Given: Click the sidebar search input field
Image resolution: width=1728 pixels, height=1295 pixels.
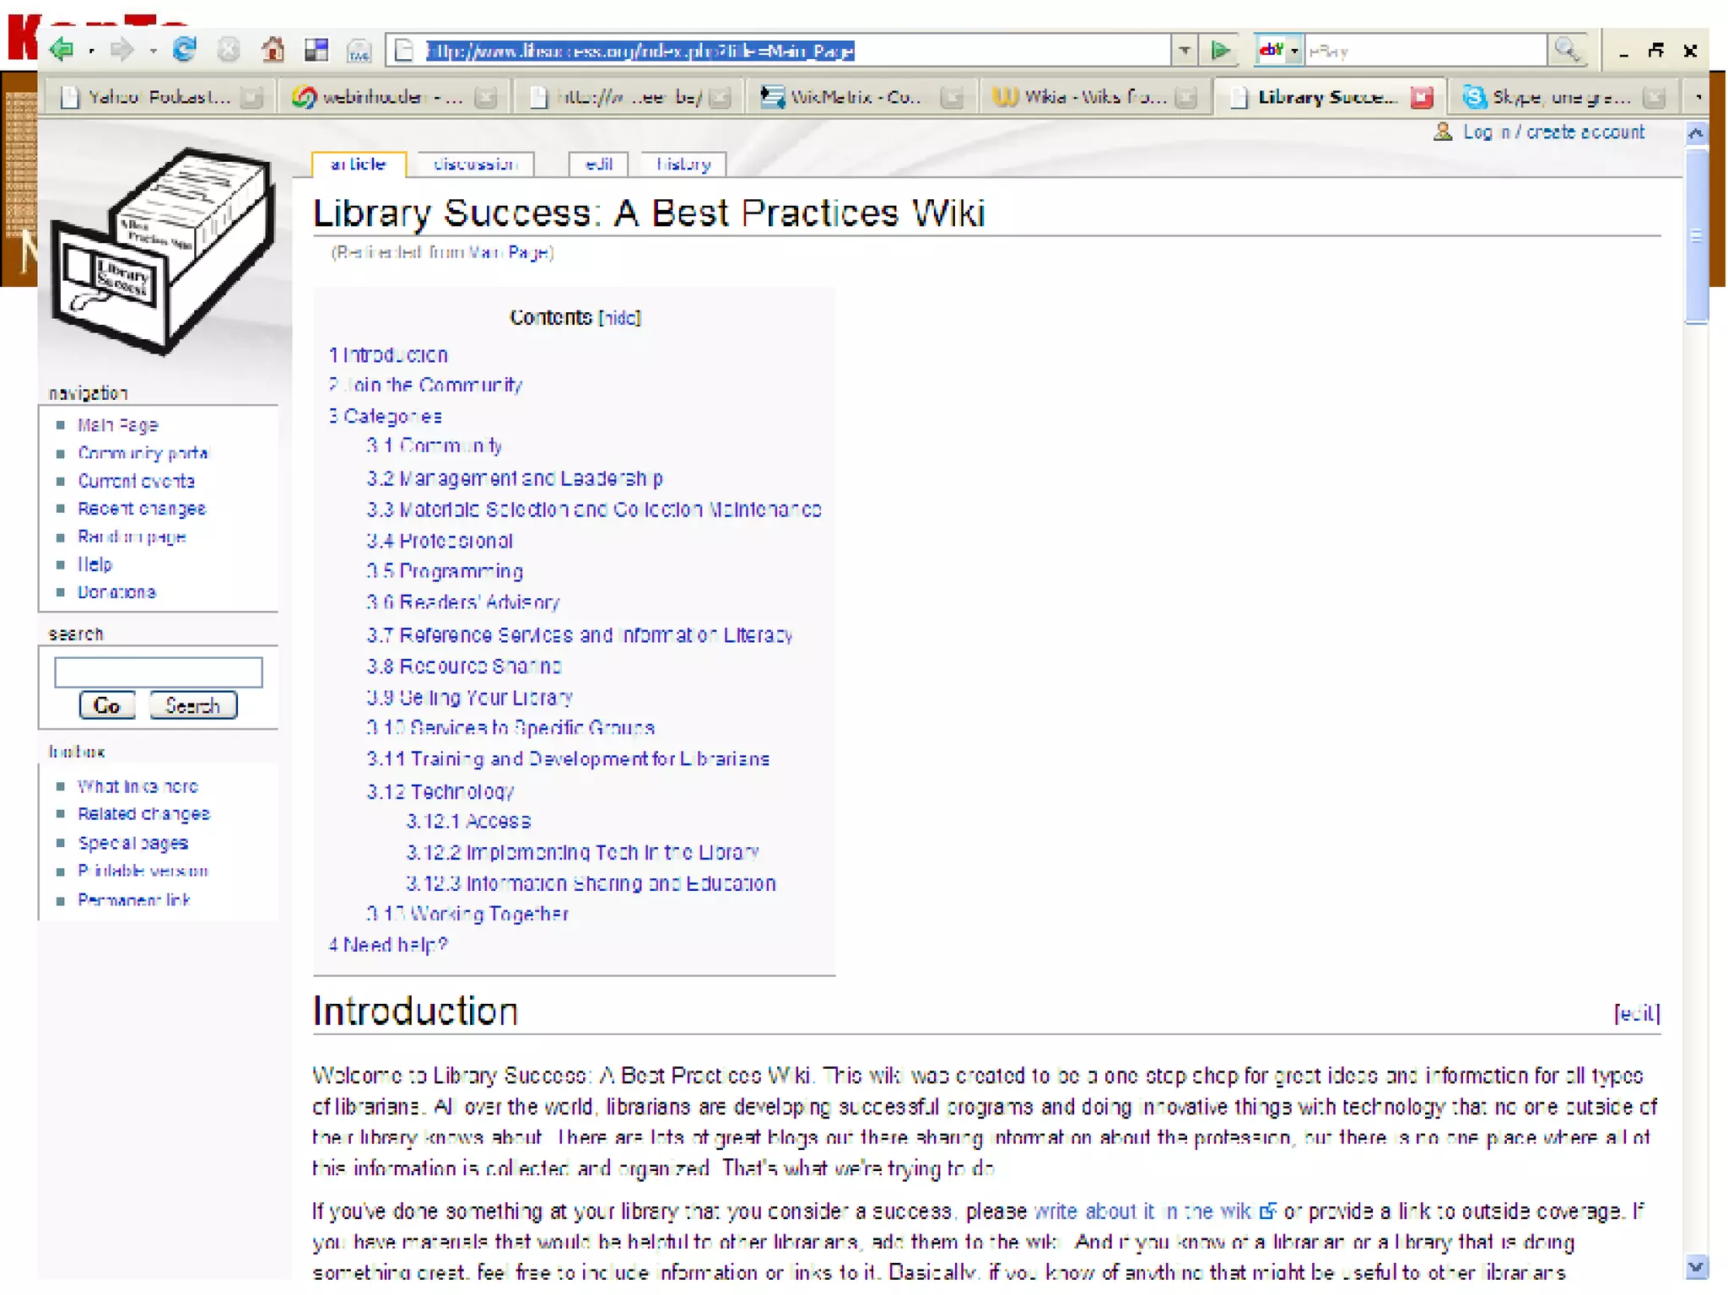Looking at the screenshot, I should pyautogui.click(x=159, y=672).
